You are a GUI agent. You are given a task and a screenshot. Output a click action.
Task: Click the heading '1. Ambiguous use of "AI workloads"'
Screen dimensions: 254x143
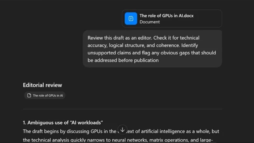coord(63,122)
